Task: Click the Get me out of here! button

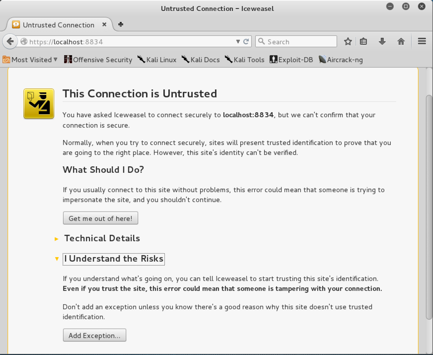Action: pos(100,218)
